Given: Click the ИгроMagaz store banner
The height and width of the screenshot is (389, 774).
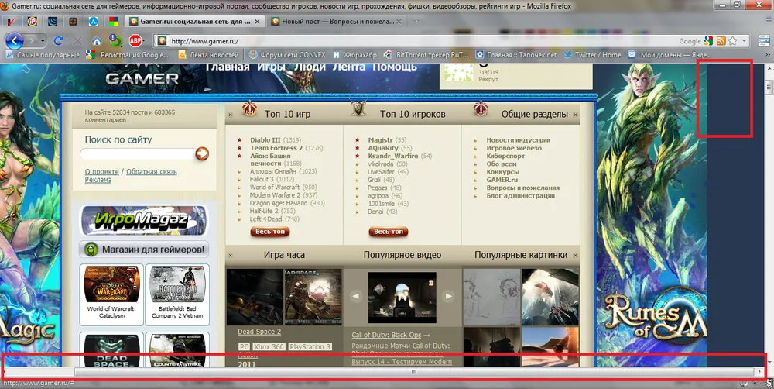Looking at the screenshot, I should pyautogui.click(x=144, y=221).
